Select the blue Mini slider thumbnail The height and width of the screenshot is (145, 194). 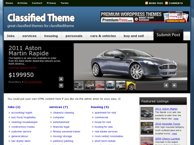[110, 85]
